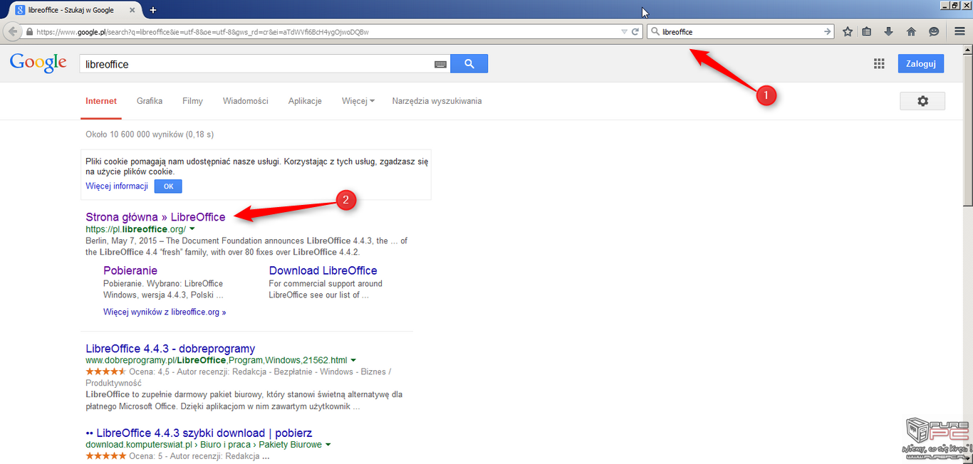This screenshot has width=973, height=464.
Task: Show bookmarks list icon in toolbar
Action: [867, 32]
